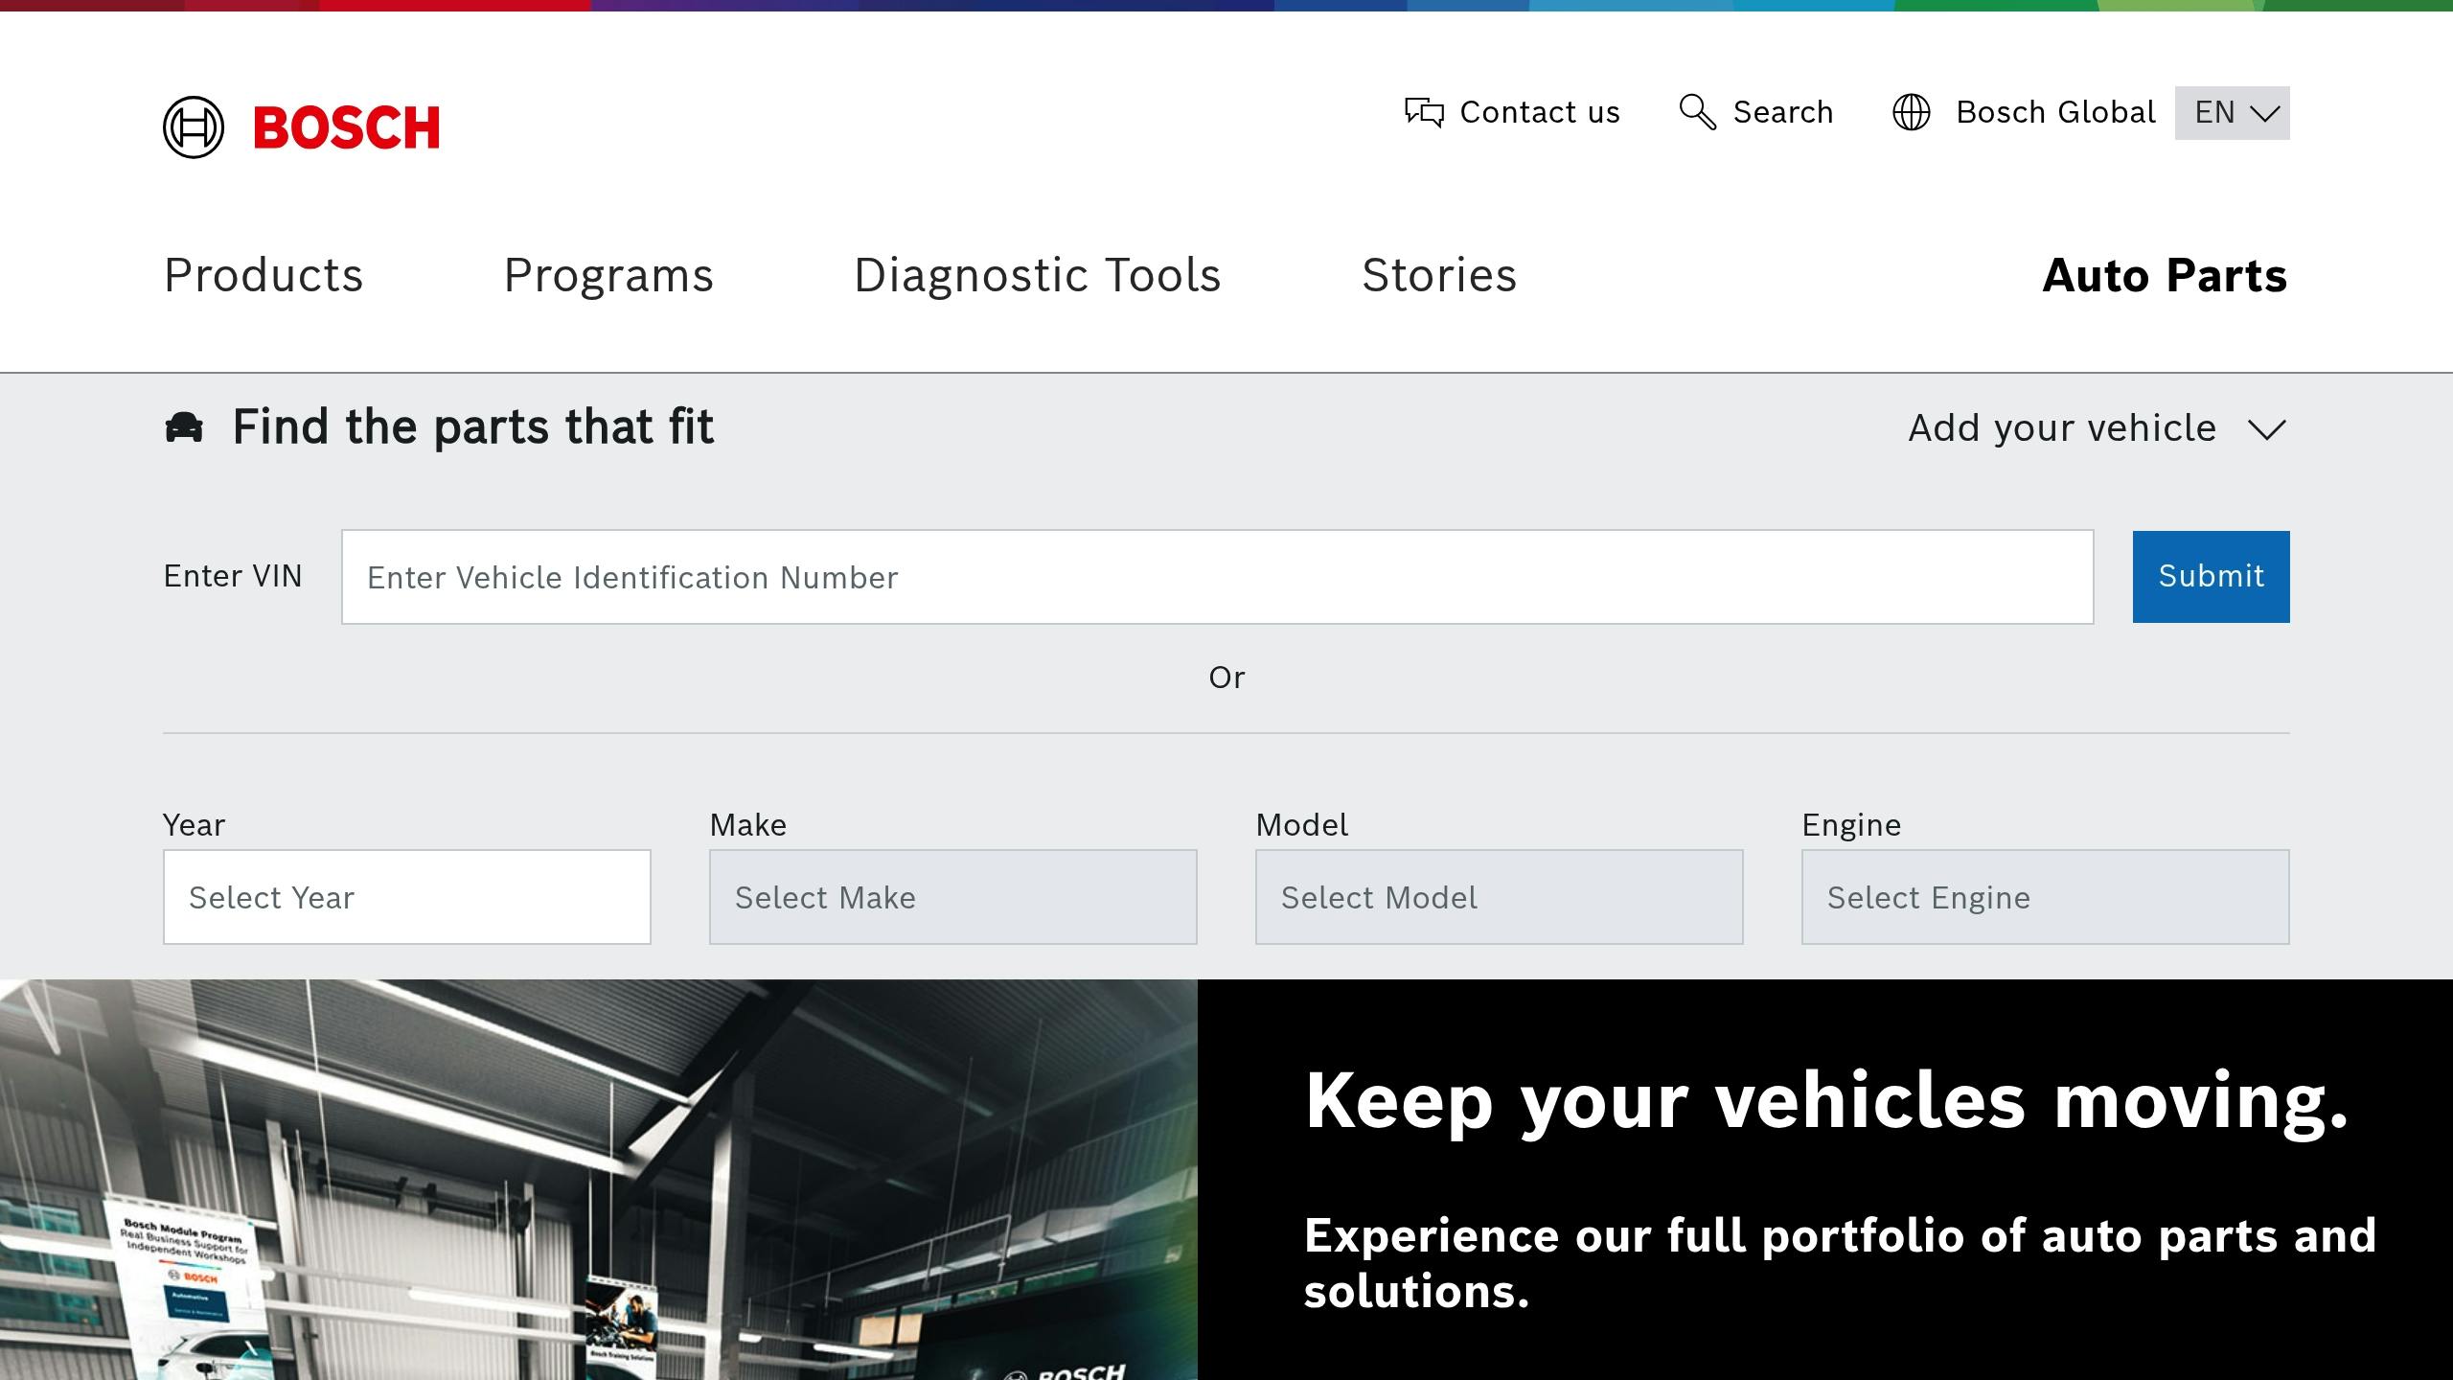Click the car icon beside Find the parts
This screenshot has height=1380, width=2453.
(x=184, y=426)
